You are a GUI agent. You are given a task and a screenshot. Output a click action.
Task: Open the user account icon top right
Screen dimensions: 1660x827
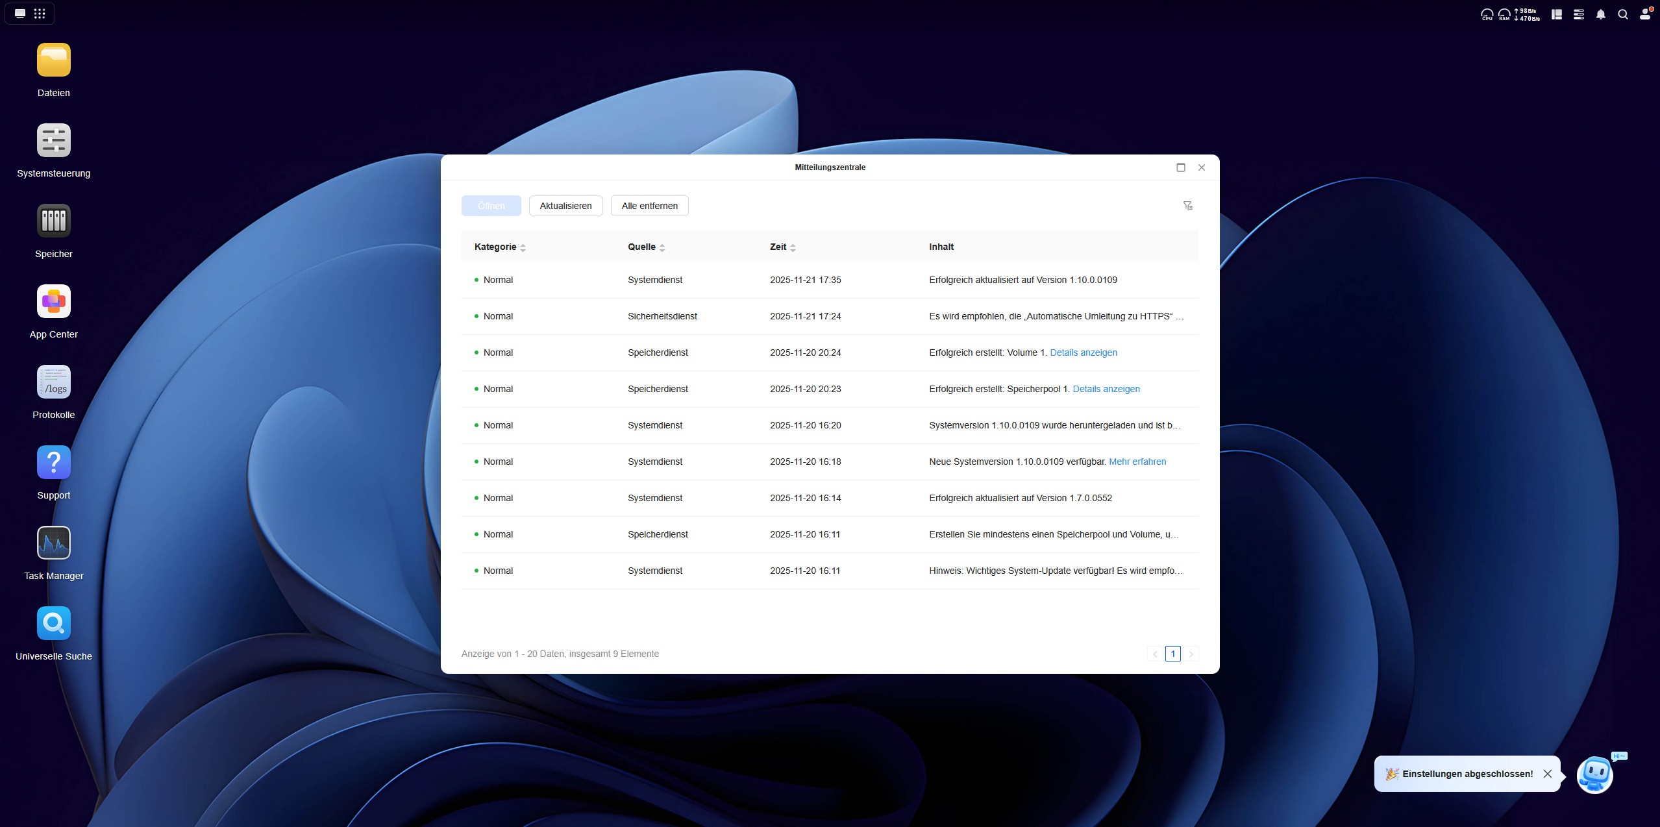[x=1644, y=14]
